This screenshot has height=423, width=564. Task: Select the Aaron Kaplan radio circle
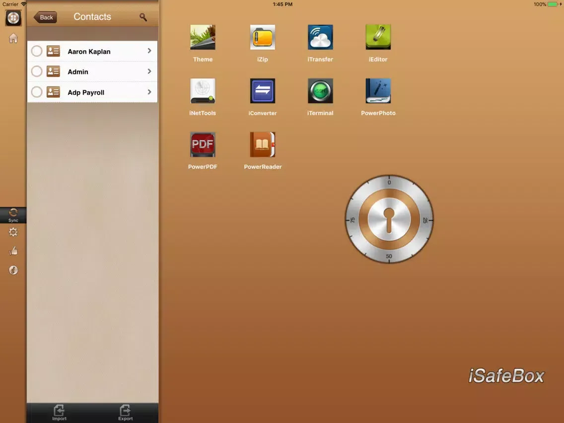click(36, 51)
